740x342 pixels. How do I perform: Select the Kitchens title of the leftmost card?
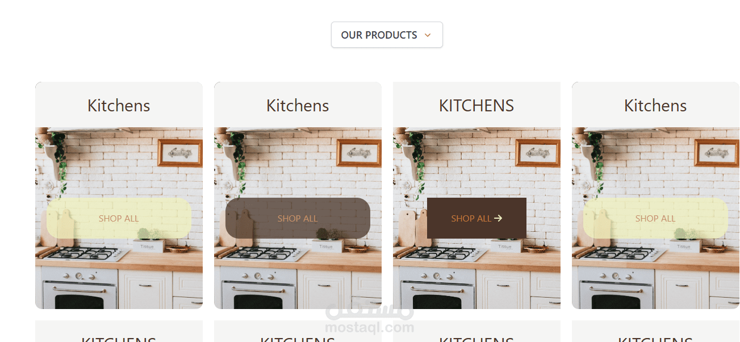tap(119, 105)
